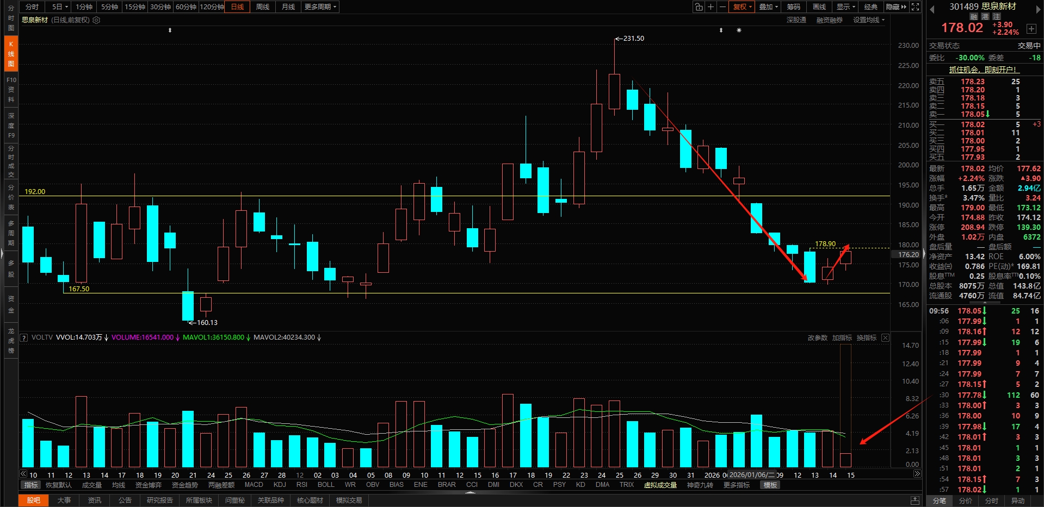Open the 显示 display dropdown

[846, 7]
